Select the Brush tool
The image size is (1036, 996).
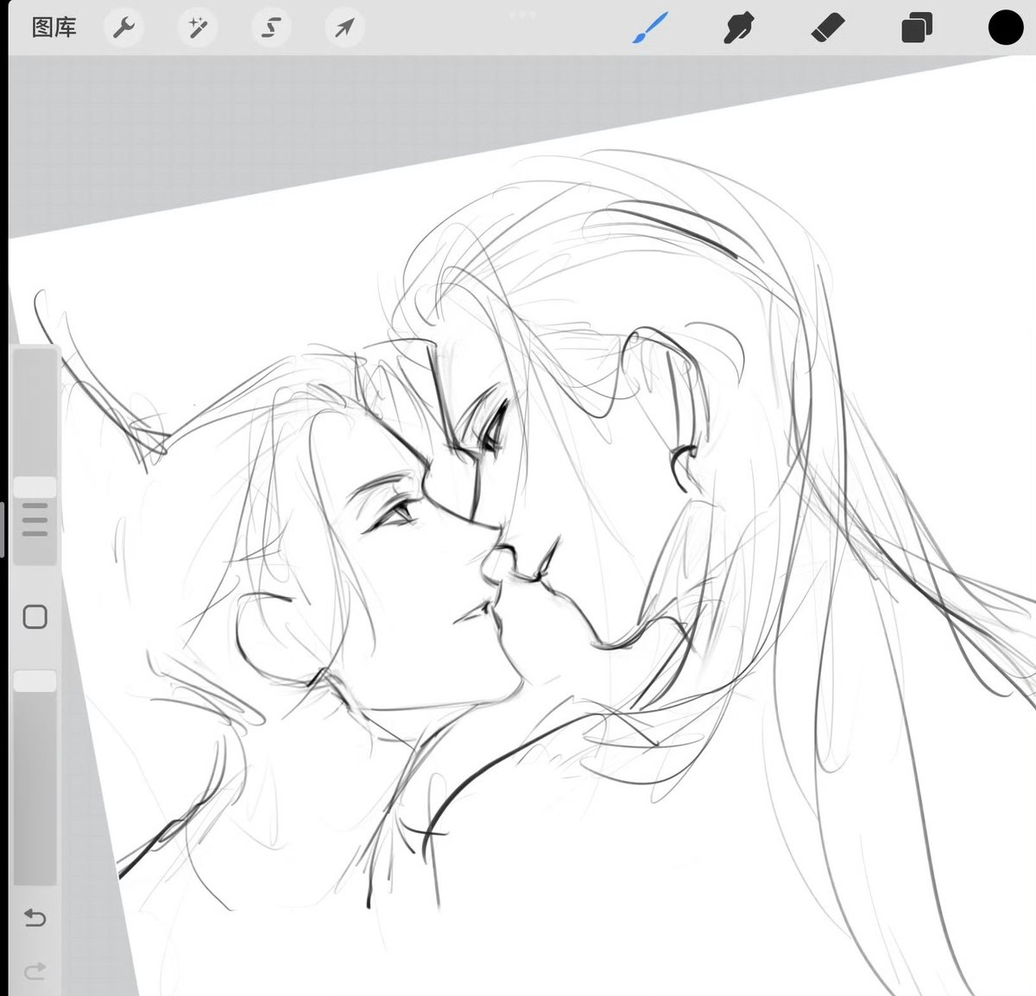click(650, 28)
